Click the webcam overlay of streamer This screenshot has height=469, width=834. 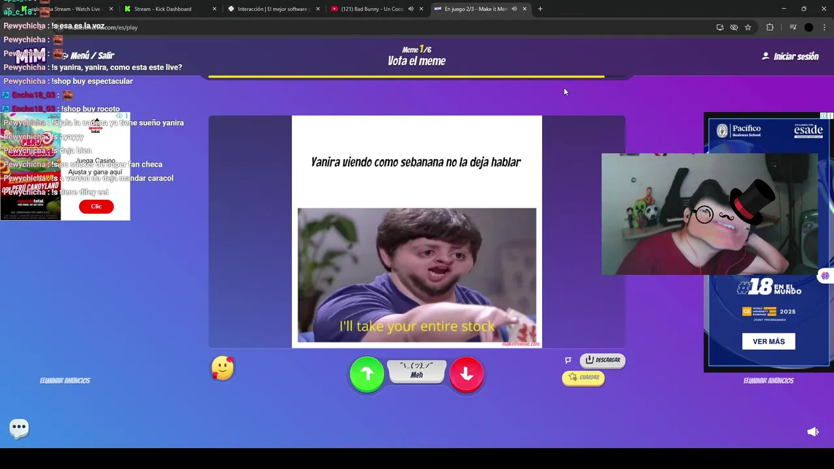[710, 214]
